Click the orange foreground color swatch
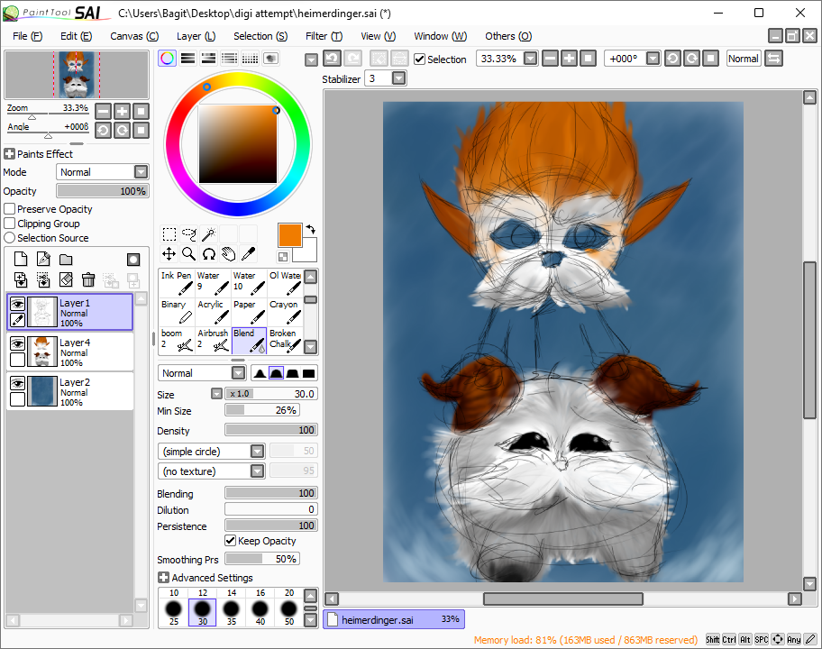Screen dimensions: 822x649 290,235
